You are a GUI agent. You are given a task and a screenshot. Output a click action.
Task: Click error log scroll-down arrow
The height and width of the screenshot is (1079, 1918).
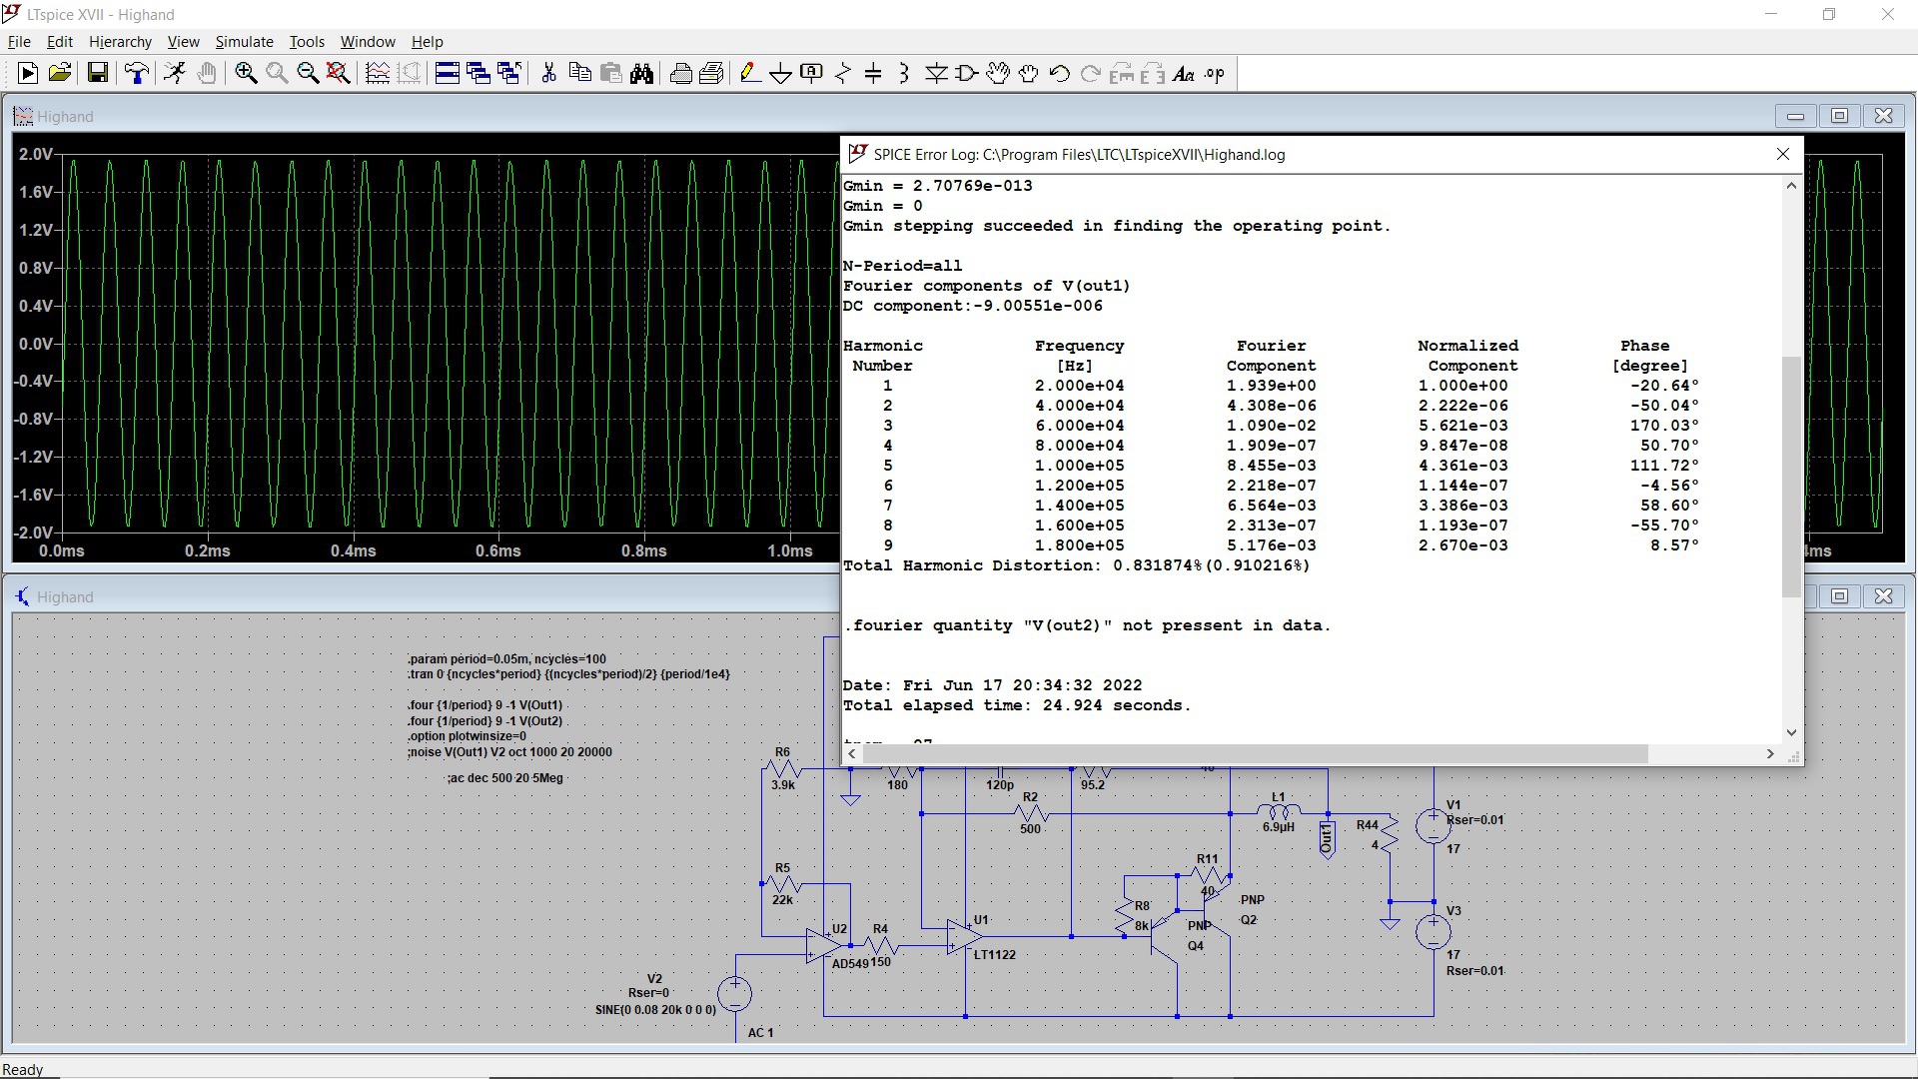pyautogui.click(x=1791, y=732)
